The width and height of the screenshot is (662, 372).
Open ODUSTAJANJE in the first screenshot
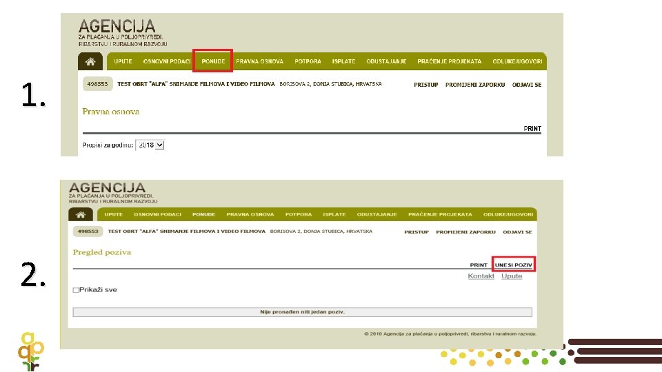pos(386,61)
